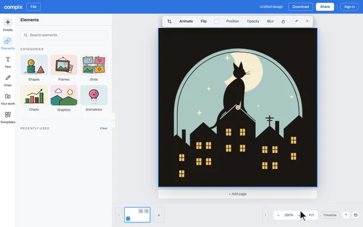The width and height of the screenshot is (363, 227).
Task: Open help with the question mark icon
Action: click(345, 215)
